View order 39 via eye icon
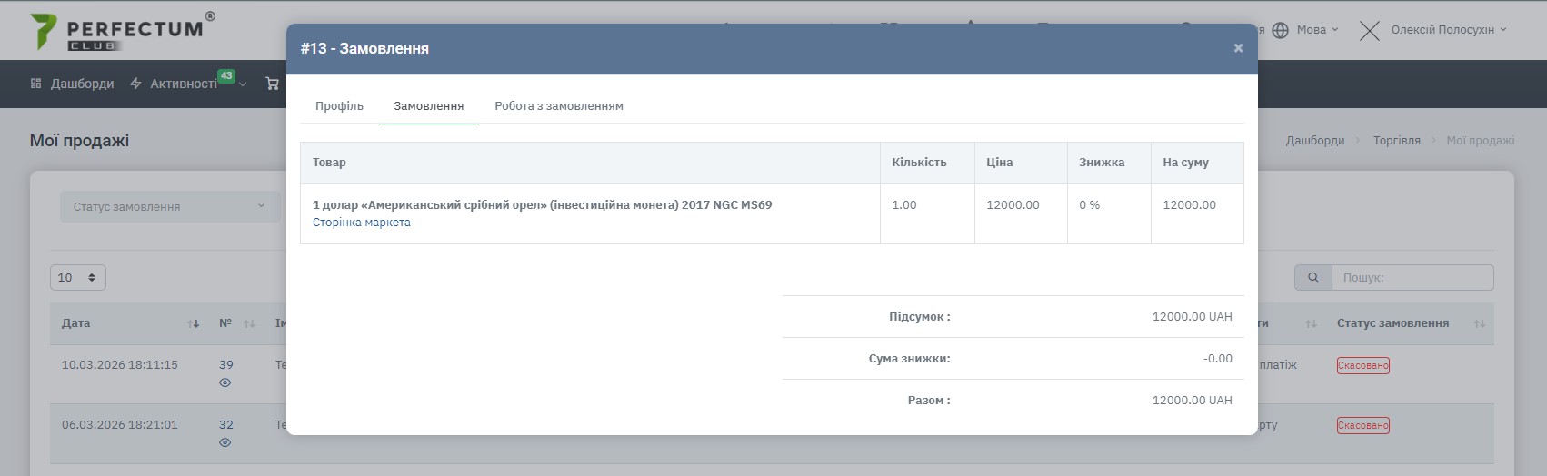The image size is (1547, 476). point(225,383)
